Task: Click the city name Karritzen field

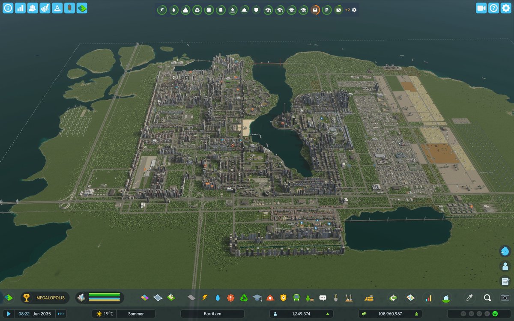Action: coord(212,314)
